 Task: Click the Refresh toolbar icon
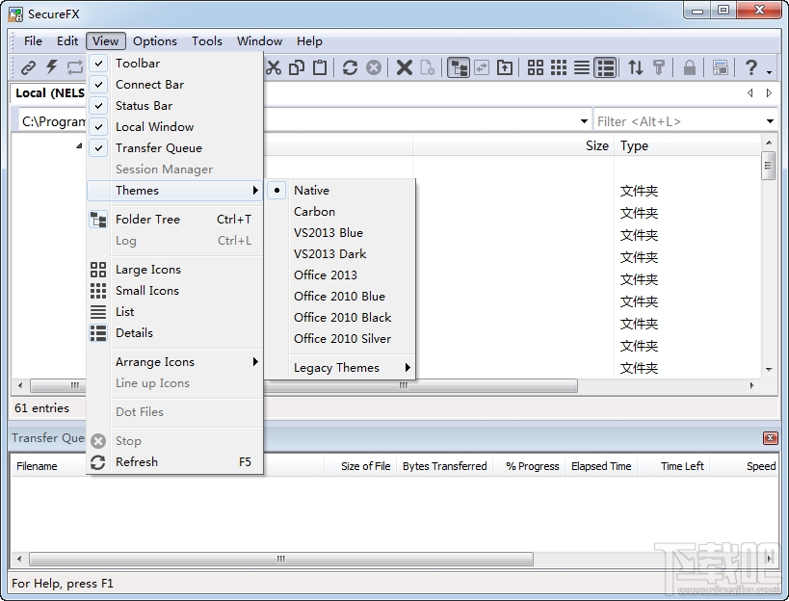pos(349,67)
